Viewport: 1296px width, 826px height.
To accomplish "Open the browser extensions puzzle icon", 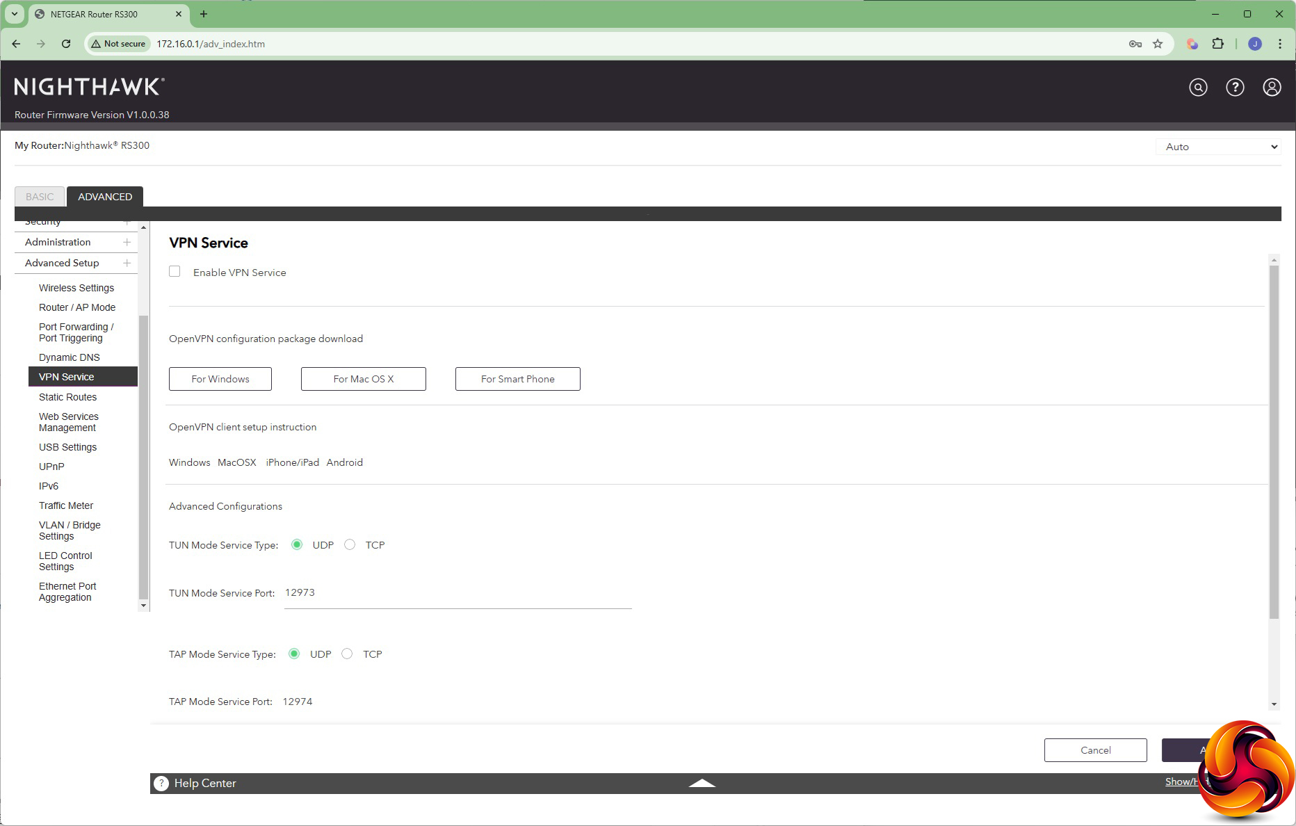I will tap(1217, 44).
